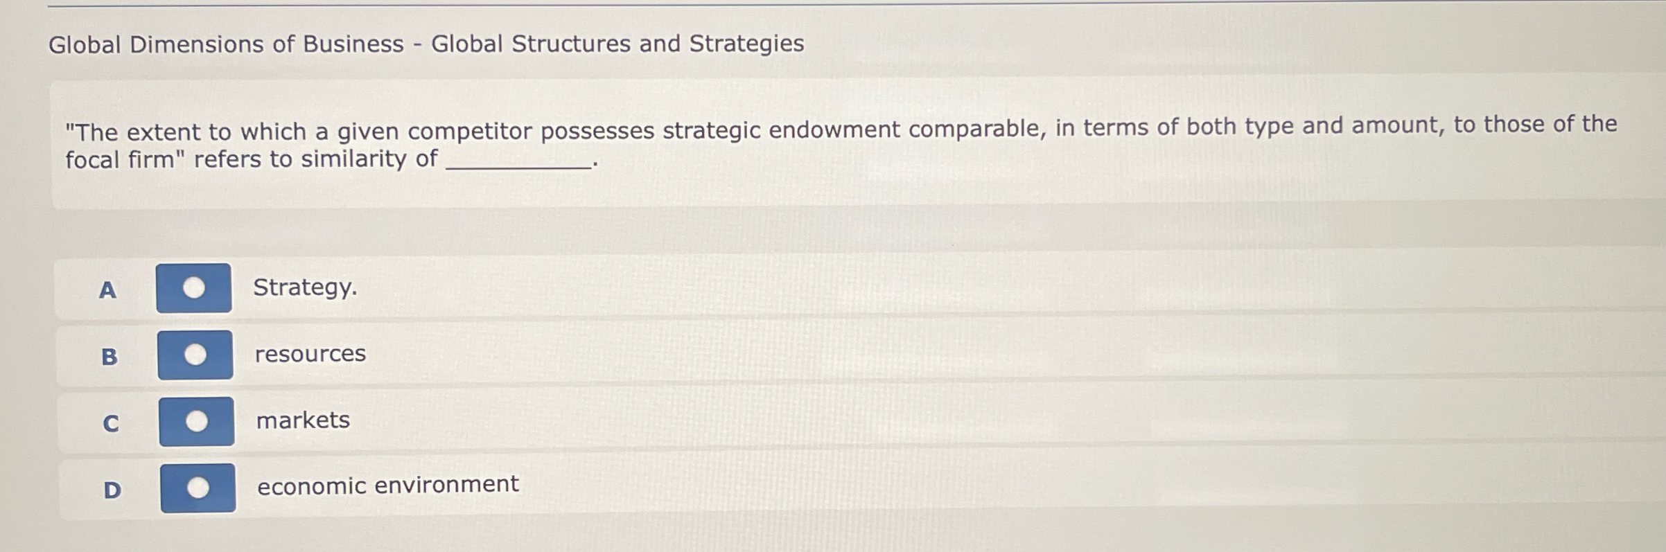Select the radio button for option B
1666x552 pixels.
[x=196, y=355]
